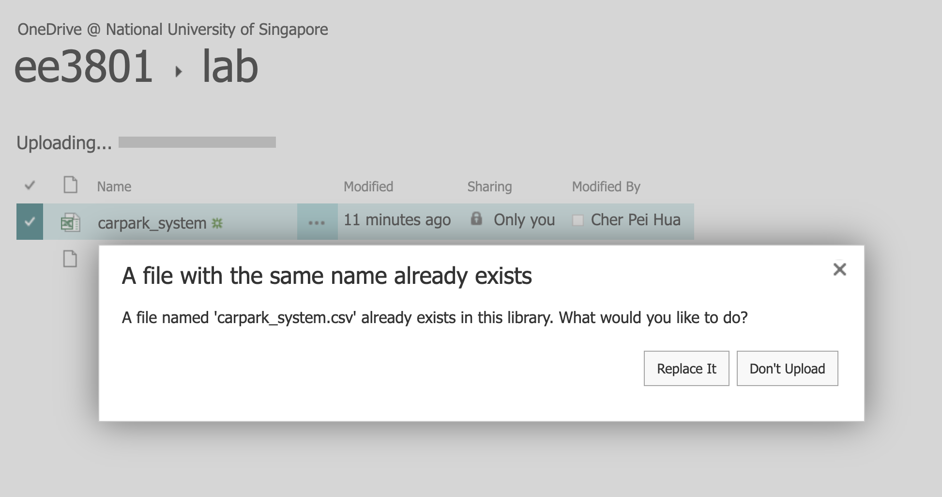Open the ellipsis menu for carpark_system
942x497 pixels.
pos(317,222)
